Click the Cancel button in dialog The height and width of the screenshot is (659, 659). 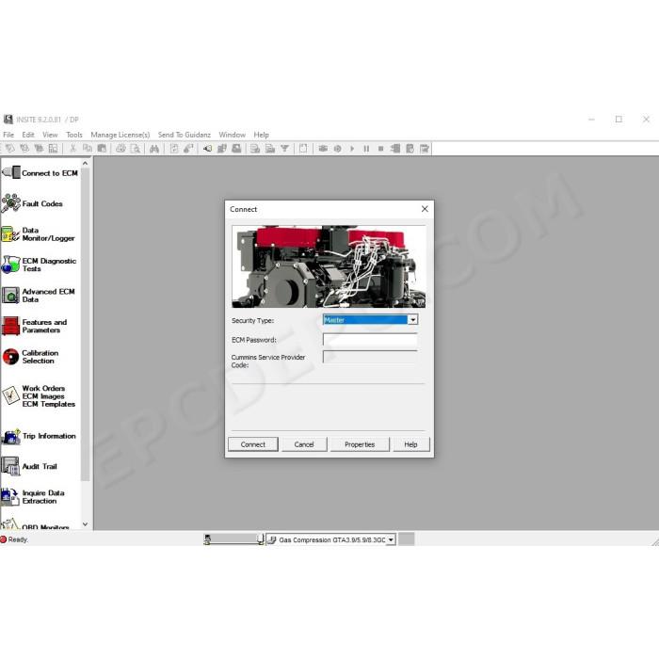[x=304, y=444]
